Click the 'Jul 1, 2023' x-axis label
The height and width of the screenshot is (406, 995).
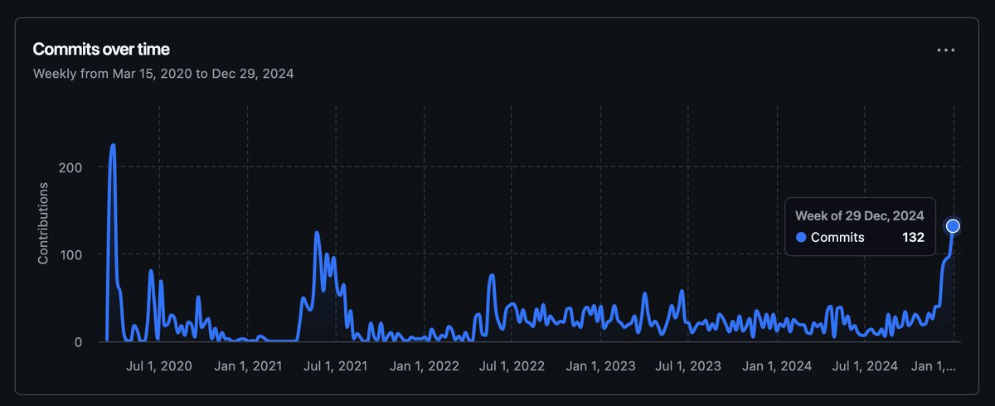(x=688, y=365)
